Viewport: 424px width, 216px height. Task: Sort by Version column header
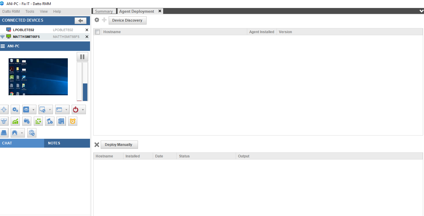tap(349, 32)
